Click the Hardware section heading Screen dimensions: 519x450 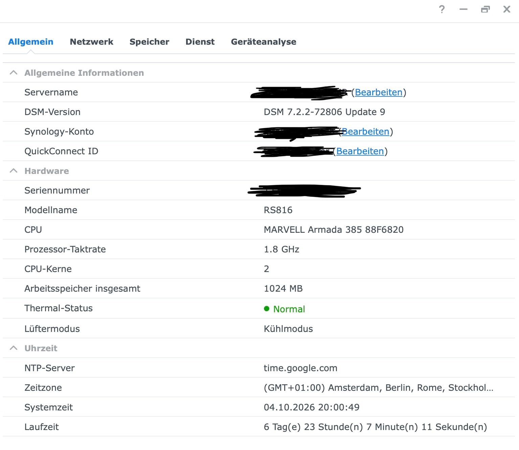(x=47, y=171)
